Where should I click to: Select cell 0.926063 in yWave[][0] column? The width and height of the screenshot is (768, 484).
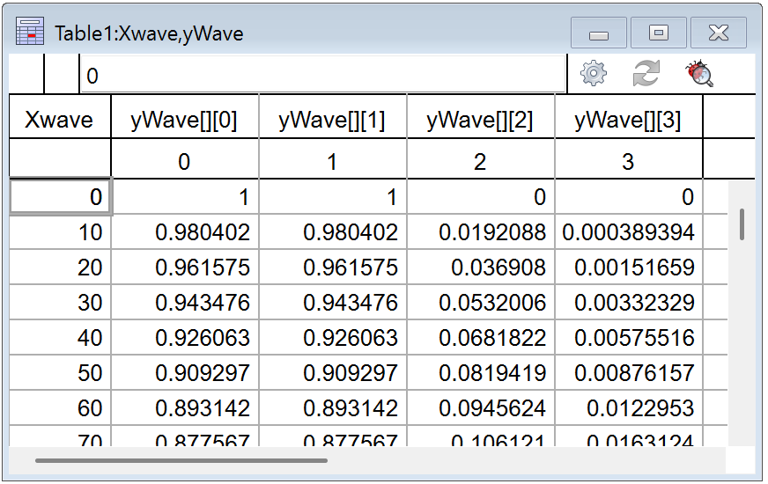coord(185,339)
